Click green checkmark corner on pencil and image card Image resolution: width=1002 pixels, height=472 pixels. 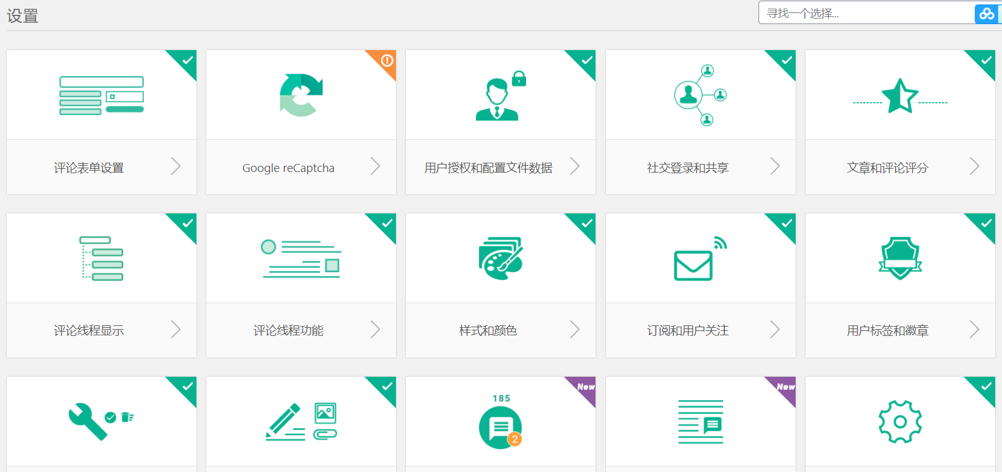point(385,387)
